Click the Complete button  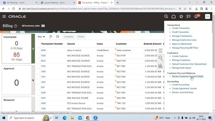69,37
